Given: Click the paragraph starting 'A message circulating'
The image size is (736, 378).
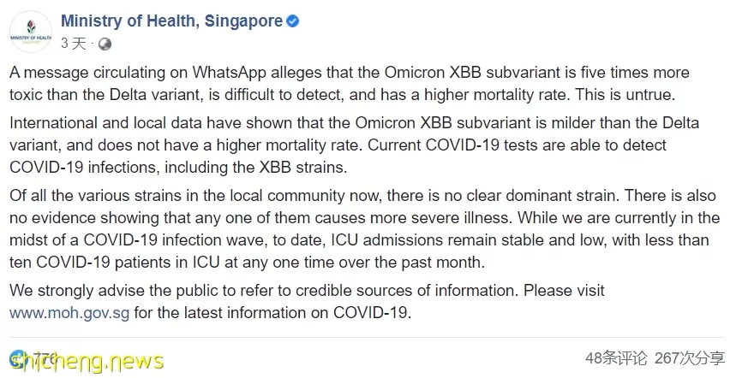Looking at the screenshot, I should [350, 83].
